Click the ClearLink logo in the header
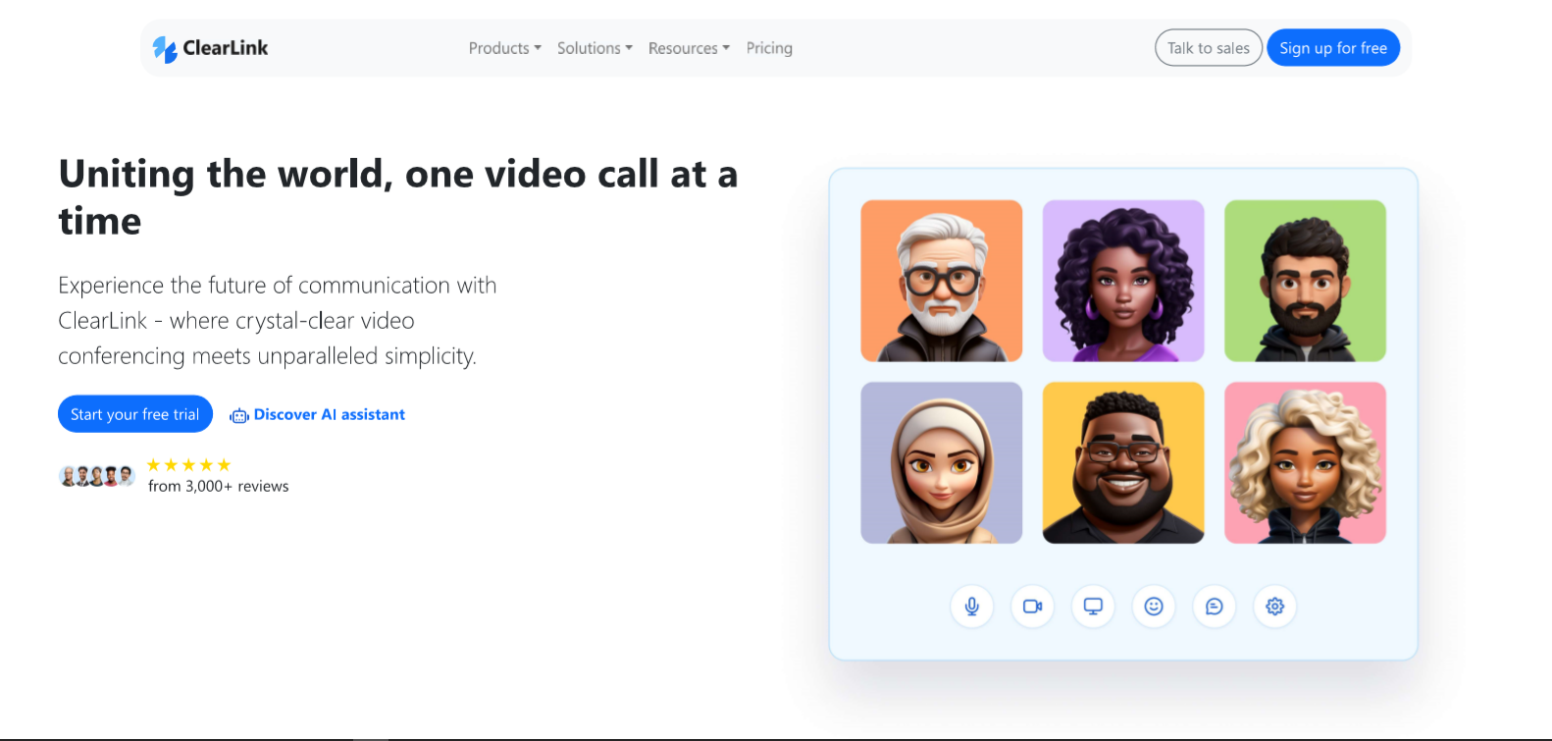Image resolution: width=1552 pixels, height=741 pixels. click(x=210, y=48)
